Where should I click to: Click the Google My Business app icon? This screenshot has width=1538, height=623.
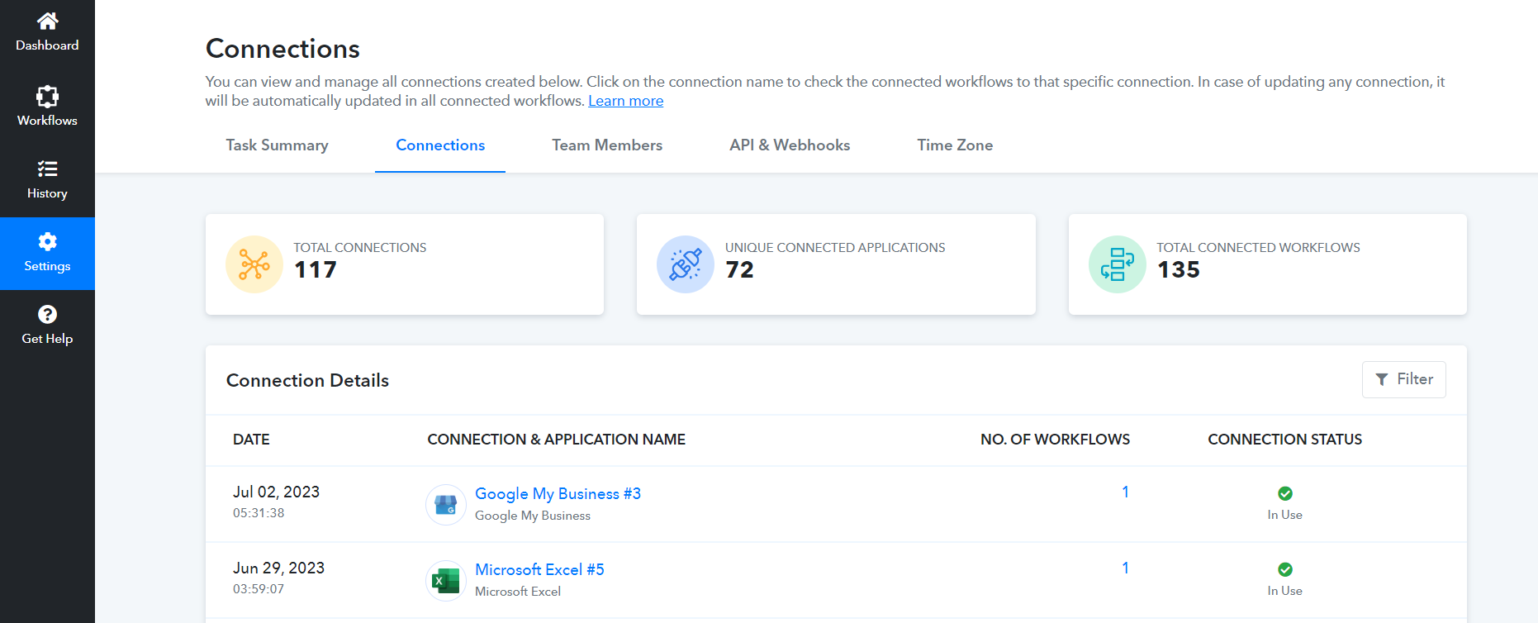pyautogui.click(x=446, y=505)
